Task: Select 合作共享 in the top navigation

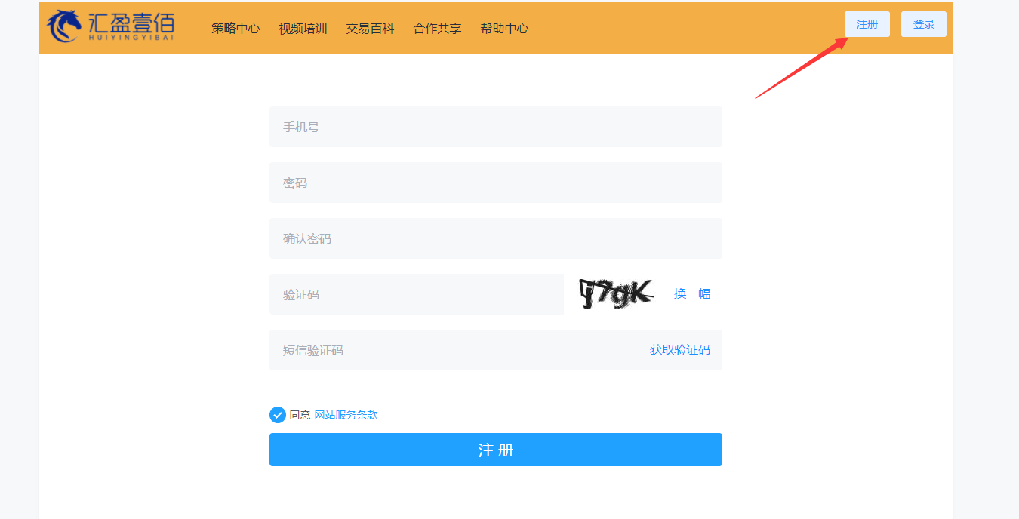Action: coord(437,29)
